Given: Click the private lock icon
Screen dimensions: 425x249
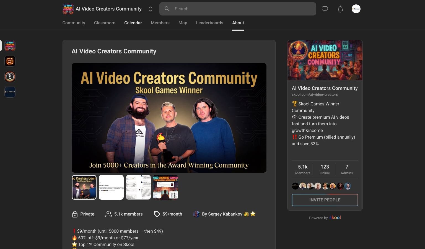Looking at the screenshot, I should [x=75, y=214].
